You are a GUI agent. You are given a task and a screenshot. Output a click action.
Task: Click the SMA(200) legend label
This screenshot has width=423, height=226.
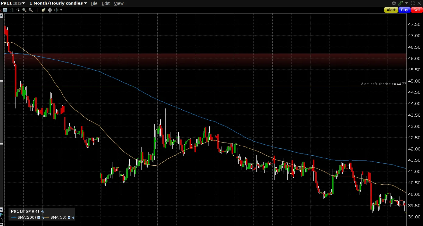pyautogui.click(x=27, y=217)
